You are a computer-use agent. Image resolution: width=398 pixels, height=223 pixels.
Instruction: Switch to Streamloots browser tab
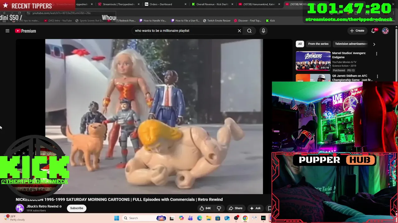118,4
